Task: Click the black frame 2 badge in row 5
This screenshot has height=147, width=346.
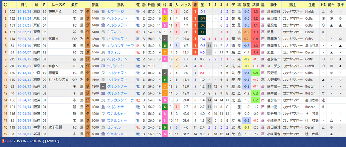Action: click(x=165, y=39)
